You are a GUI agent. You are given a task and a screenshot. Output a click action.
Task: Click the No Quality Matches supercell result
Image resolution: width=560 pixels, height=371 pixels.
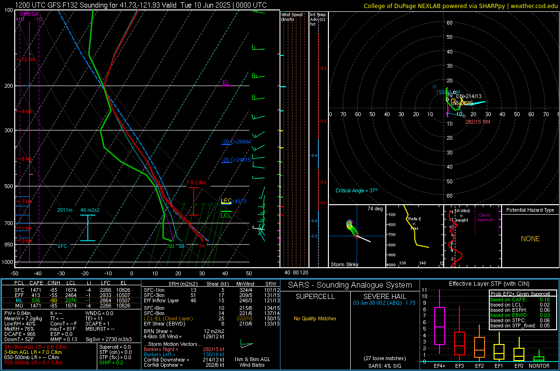click(x=315, y=318)
